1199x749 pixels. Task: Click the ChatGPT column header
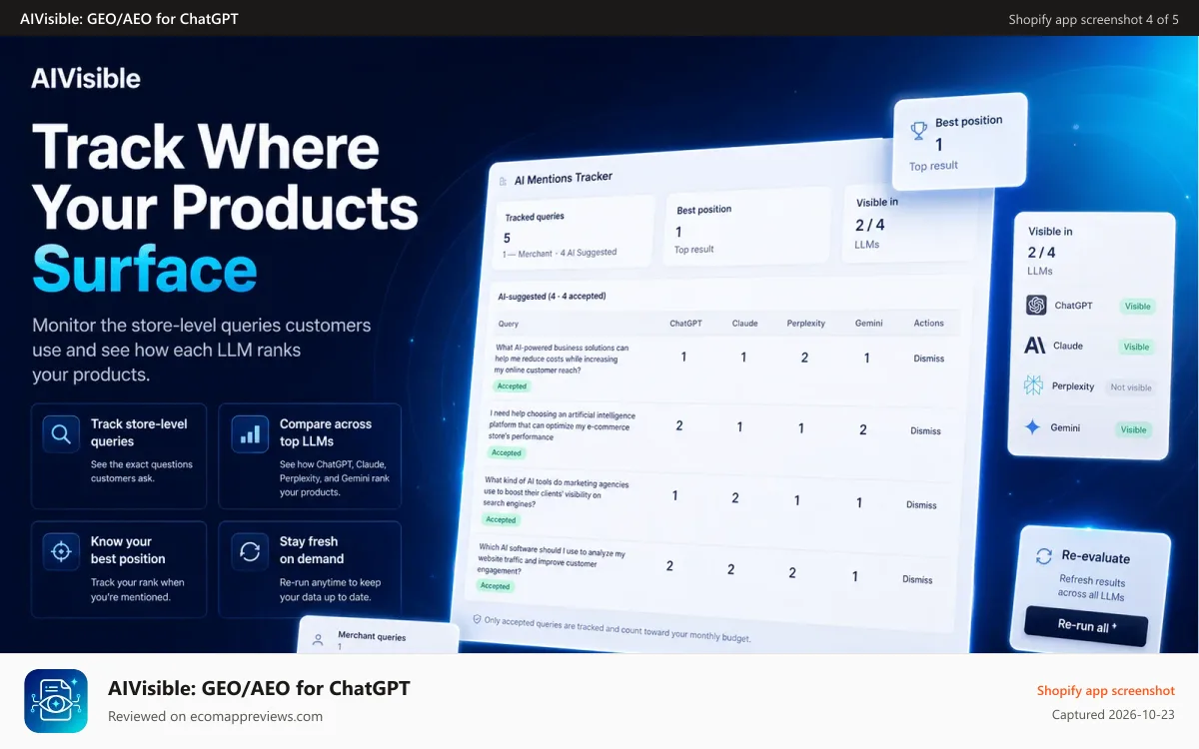coord(685,324)
